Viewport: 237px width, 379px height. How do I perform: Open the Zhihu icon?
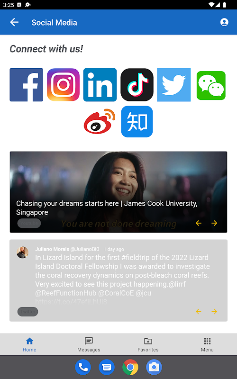coord(137,122)
